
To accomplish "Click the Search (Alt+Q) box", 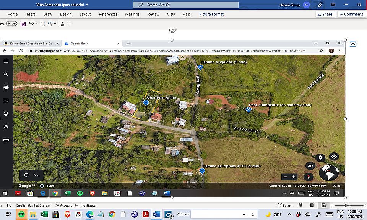I will click(186, 5).
